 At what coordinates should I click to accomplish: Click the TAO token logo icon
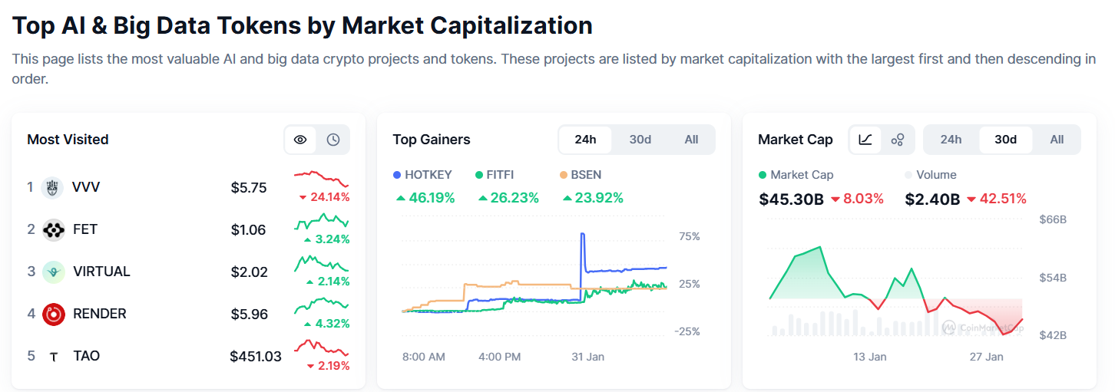[x=53, y=356]
